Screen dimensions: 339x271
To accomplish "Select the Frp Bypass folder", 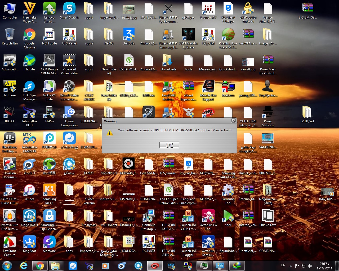I will (89, 218).
